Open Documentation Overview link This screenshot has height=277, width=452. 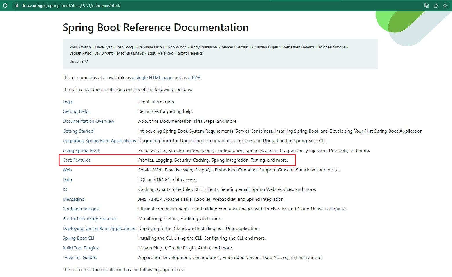88,121
